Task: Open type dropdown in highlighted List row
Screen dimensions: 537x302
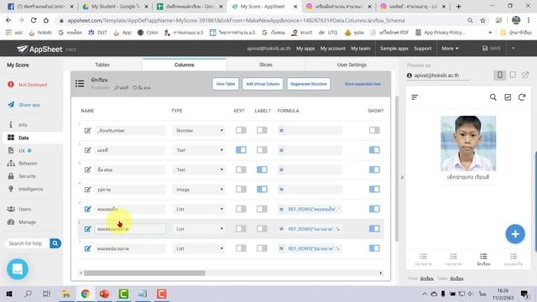Action: click(x=199, y=229)
